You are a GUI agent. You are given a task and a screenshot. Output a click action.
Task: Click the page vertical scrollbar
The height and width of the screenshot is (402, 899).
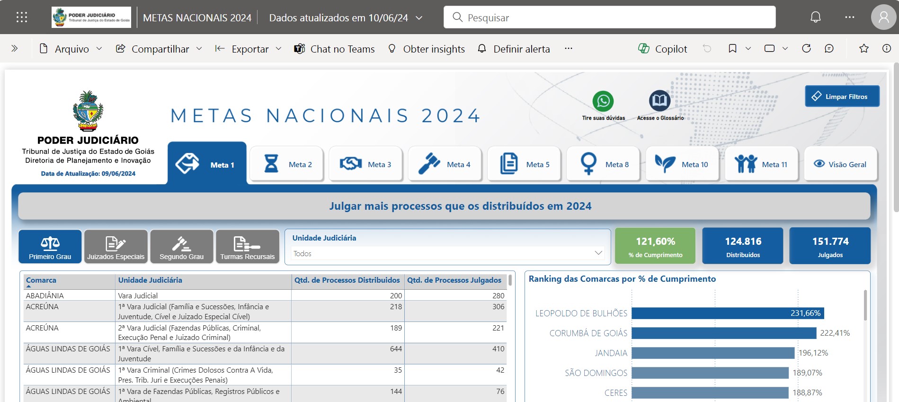[x=896, y=137]
